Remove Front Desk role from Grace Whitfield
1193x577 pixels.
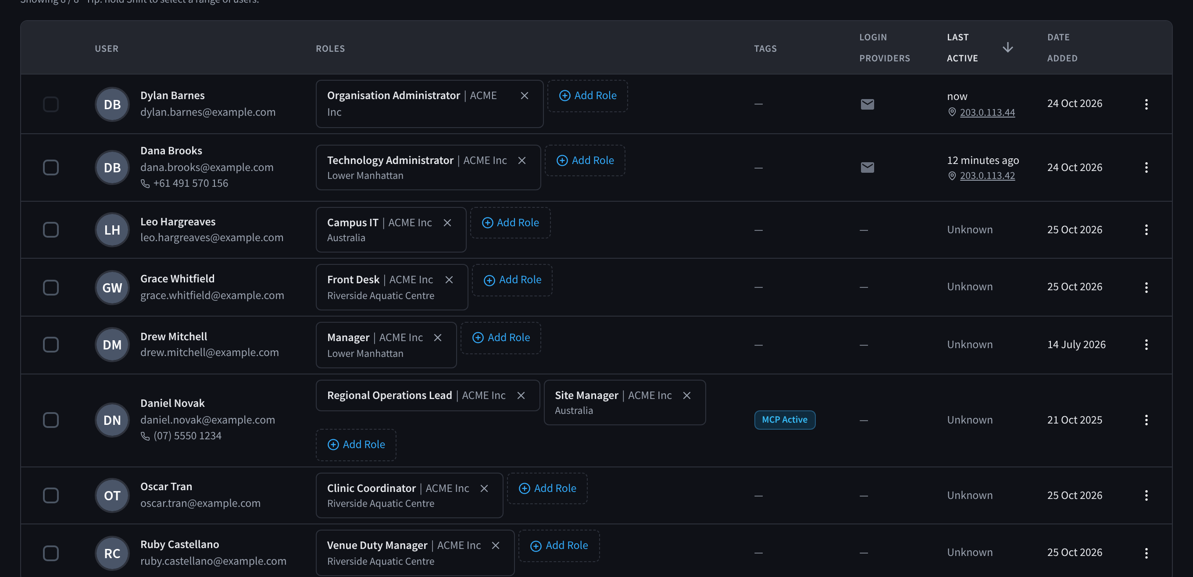point(449,280)
